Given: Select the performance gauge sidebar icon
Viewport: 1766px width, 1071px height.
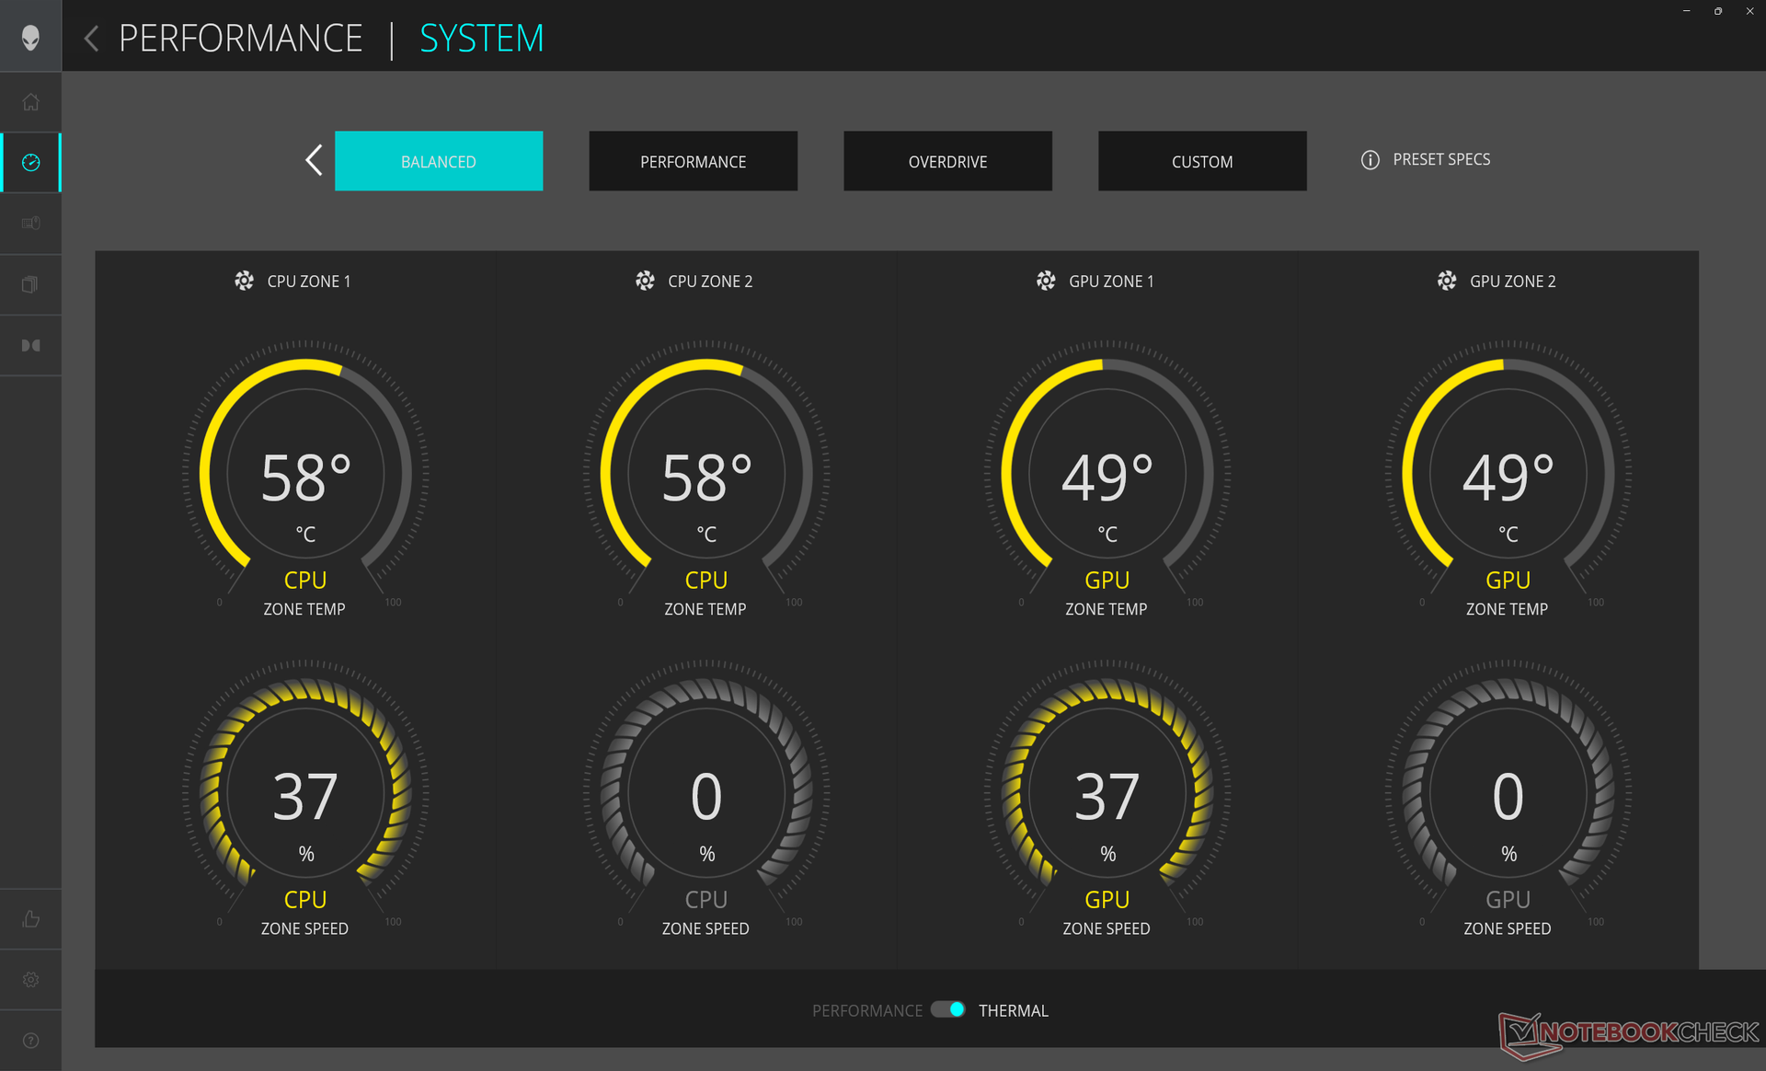Looking at the screenshot, I should click(30, 163).
